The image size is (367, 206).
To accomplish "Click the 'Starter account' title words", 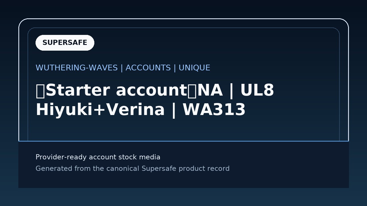I will [116, 90].
